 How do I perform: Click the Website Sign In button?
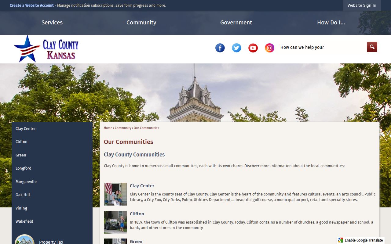(x=362, y=5)
